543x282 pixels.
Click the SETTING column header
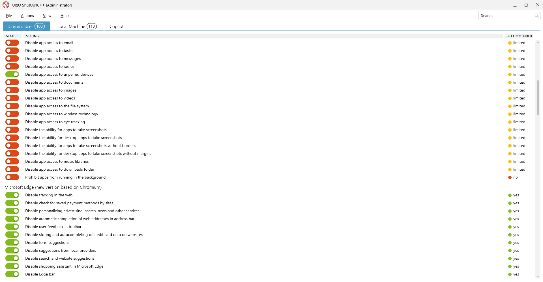[x=263, y=36]
